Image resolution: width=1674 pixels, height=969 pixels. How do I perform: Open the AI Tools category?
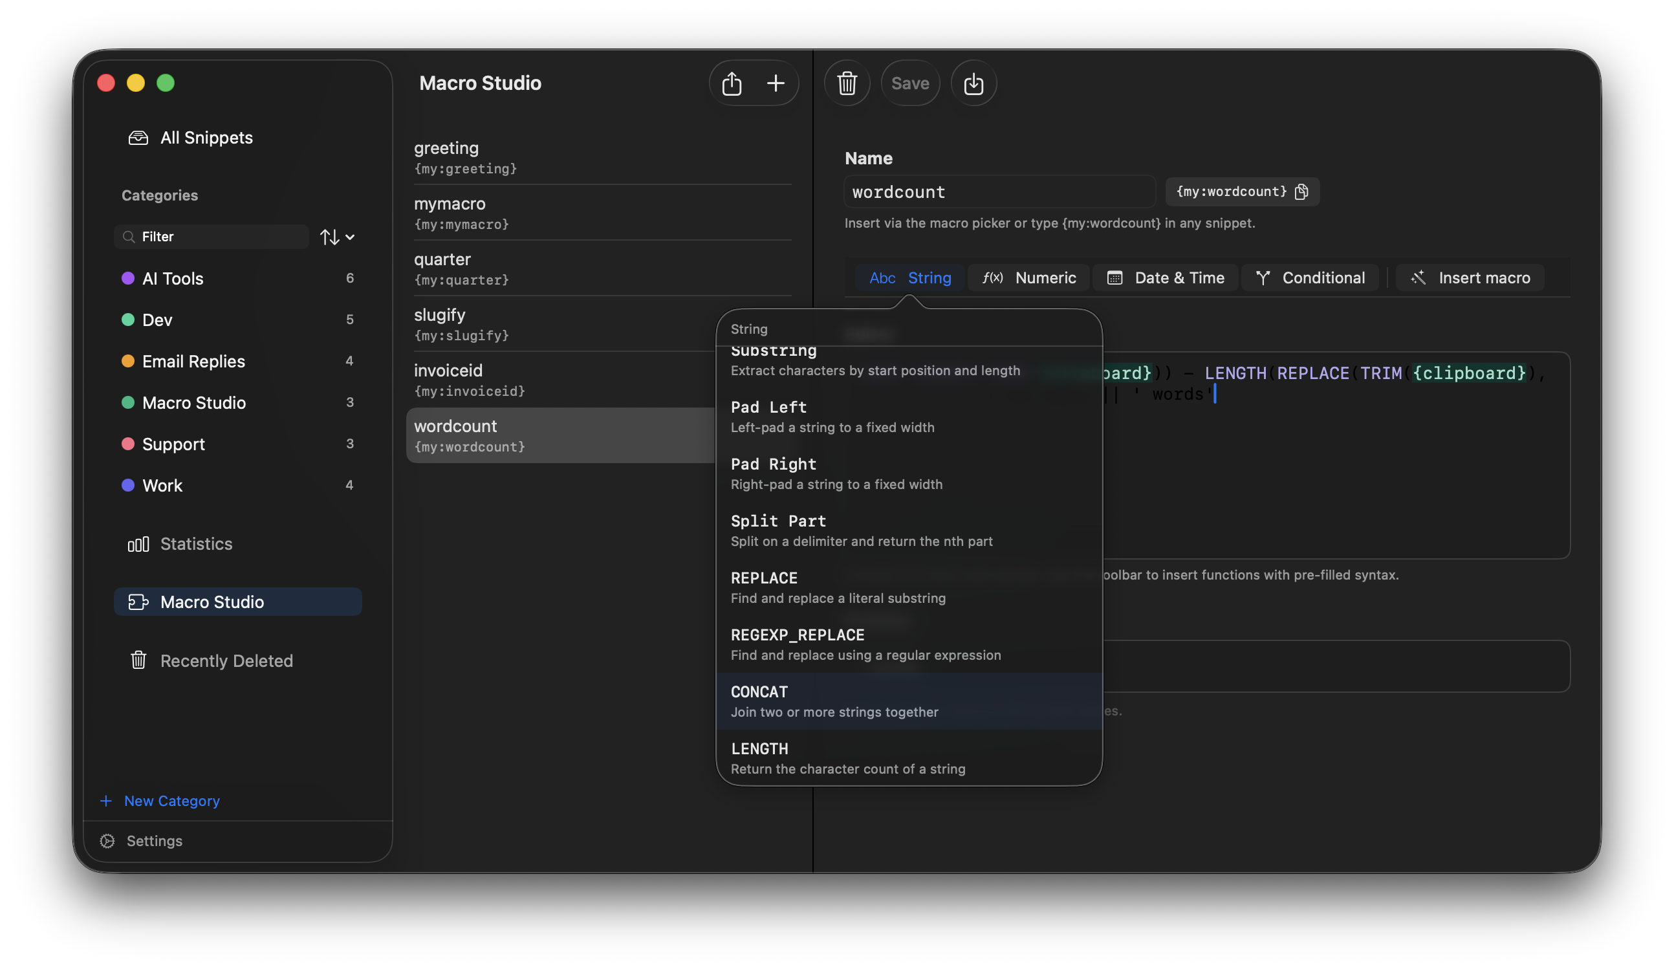(x=238, y=278)
